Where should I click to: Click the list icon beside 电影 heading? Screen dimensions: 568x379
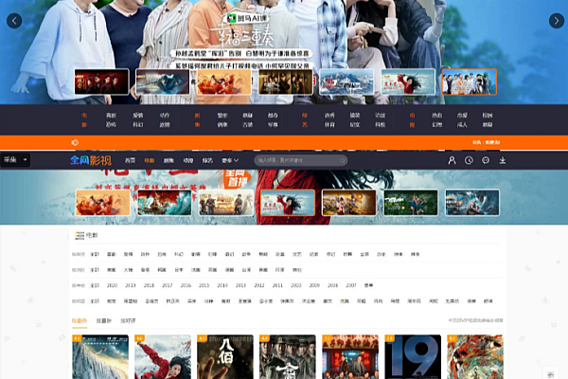80,235
